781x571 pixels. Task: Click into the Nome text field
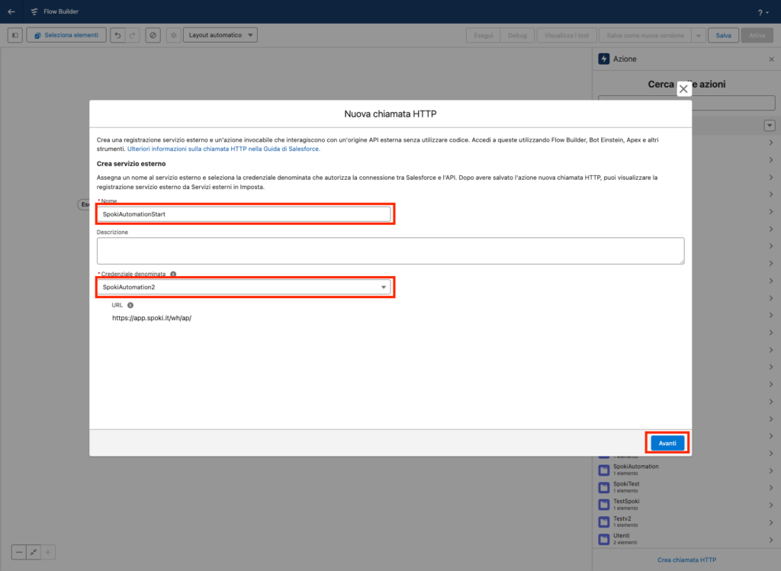click(244, 214)
